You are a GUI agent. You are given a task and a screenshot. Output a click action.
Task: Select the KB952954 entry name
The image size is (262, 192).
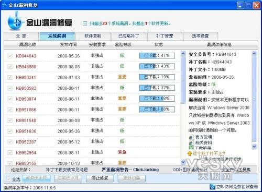26,153
